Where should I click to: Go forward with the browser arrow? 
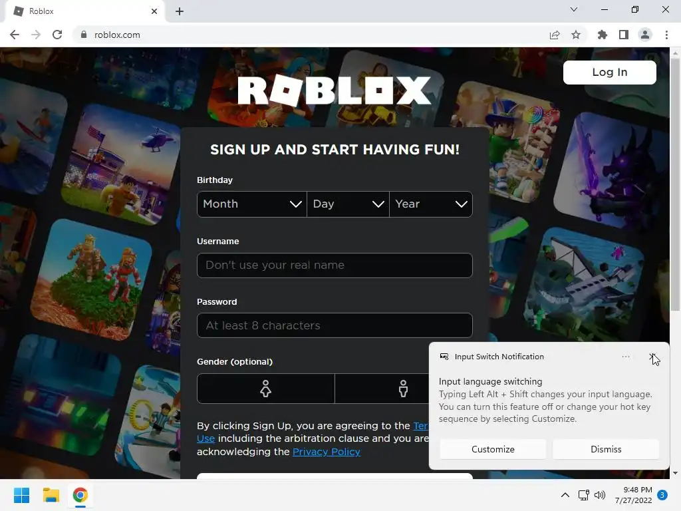click(36, 35)
